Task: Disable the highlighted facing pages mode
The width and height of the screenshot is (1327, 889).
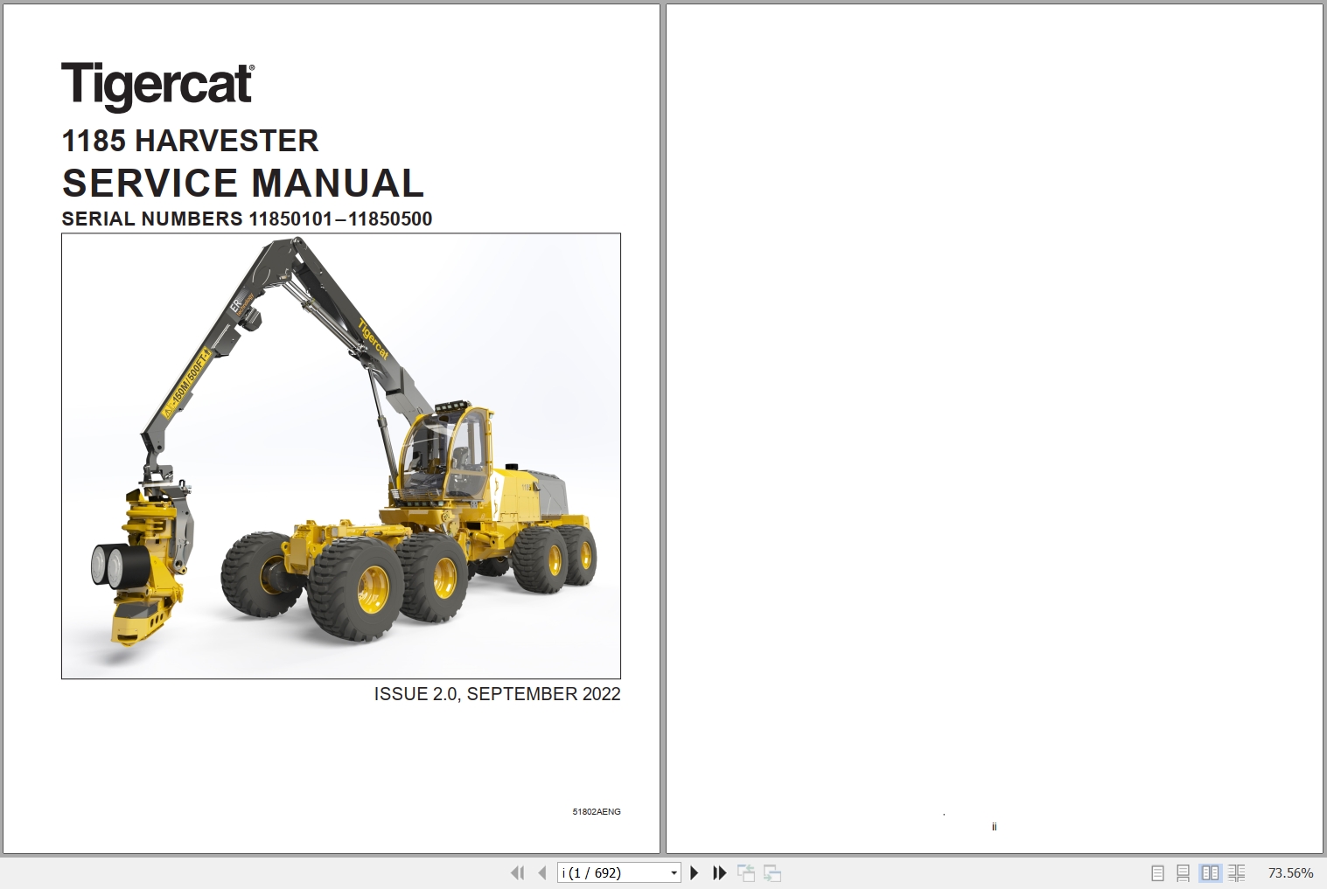Action: pyautogui.click(x=1211, y=872)
